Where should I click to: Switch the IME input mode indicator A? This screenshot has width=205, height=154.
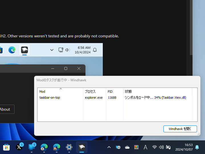pyautogui.click(x=145, y=147)
